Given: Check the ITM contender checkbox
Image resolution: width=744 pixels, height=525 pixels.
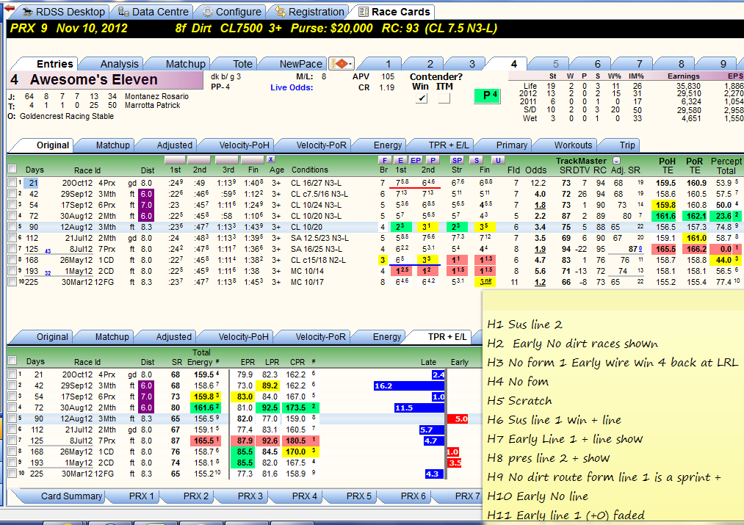Looking at the screenshot, I should click(444, 98).
